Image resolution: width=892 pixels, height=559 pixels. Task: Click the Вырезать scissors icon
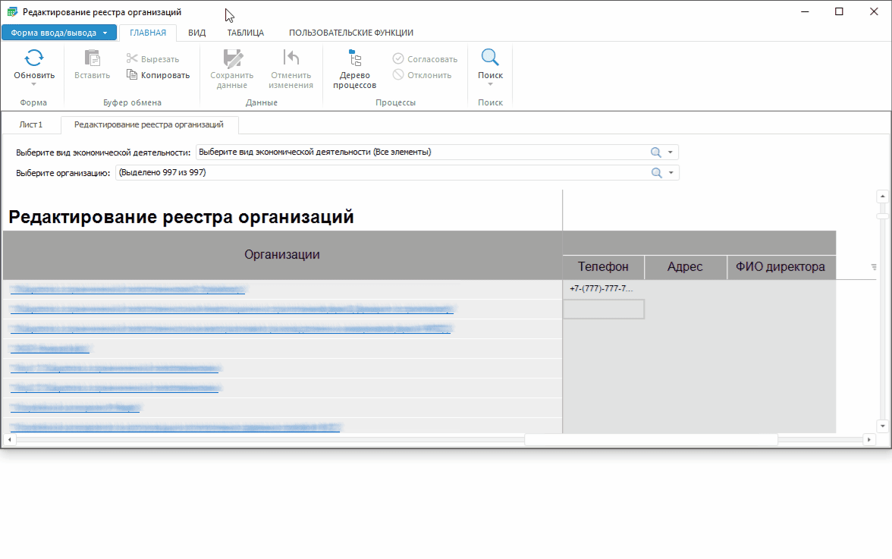click(x=132, y=59)
